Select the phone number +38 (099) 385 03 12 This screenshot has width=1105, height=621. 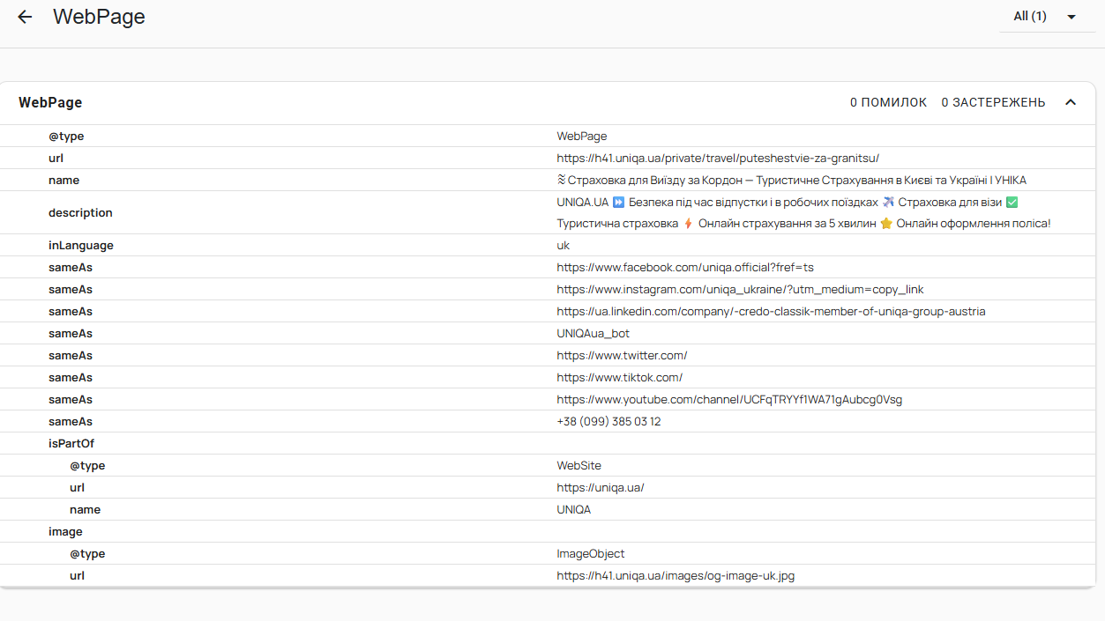click(608, 422)
